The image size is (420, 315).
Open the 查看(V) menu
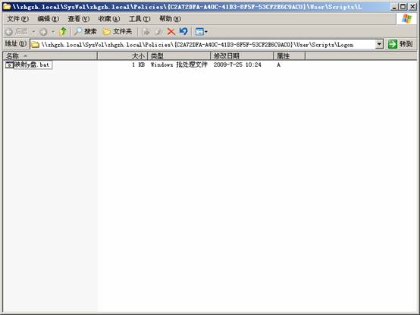tap(79, 19)
